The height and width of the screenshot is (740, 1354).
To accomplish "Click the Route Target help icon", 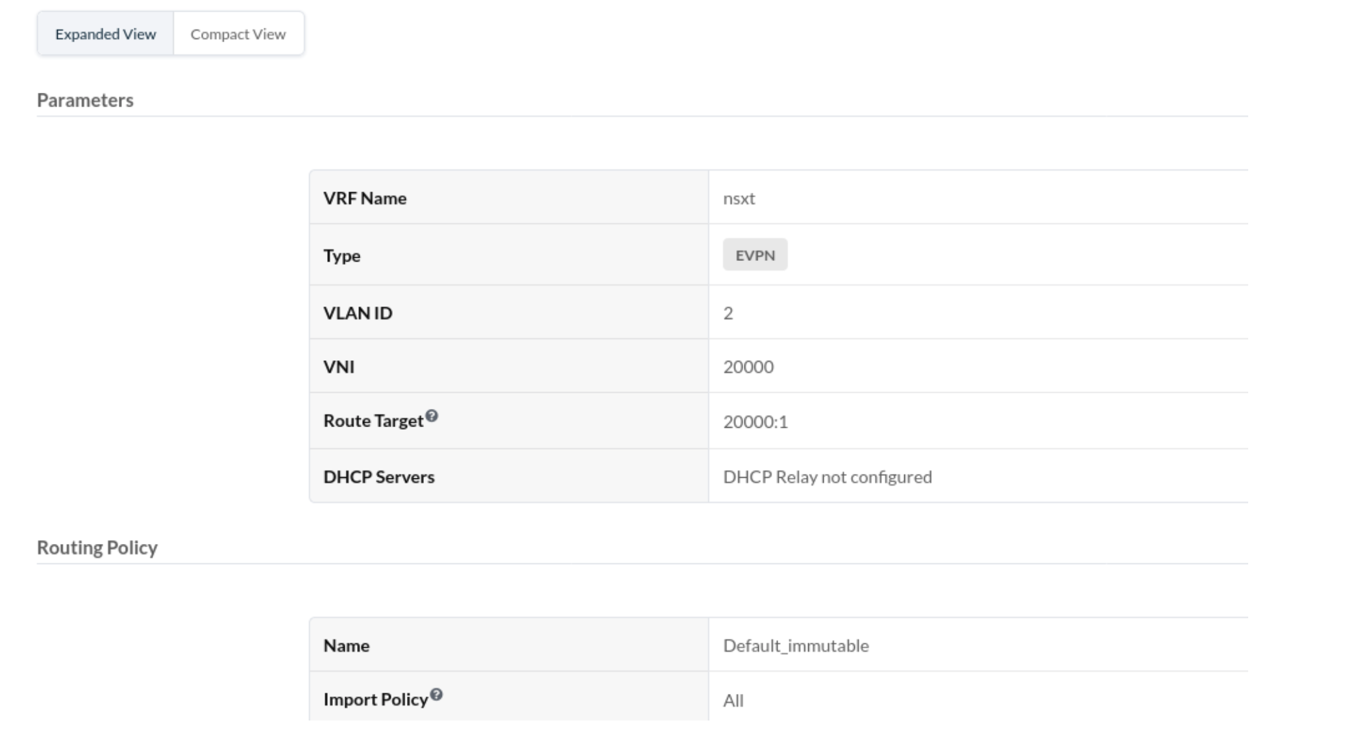I will click(x=432, y=416).
